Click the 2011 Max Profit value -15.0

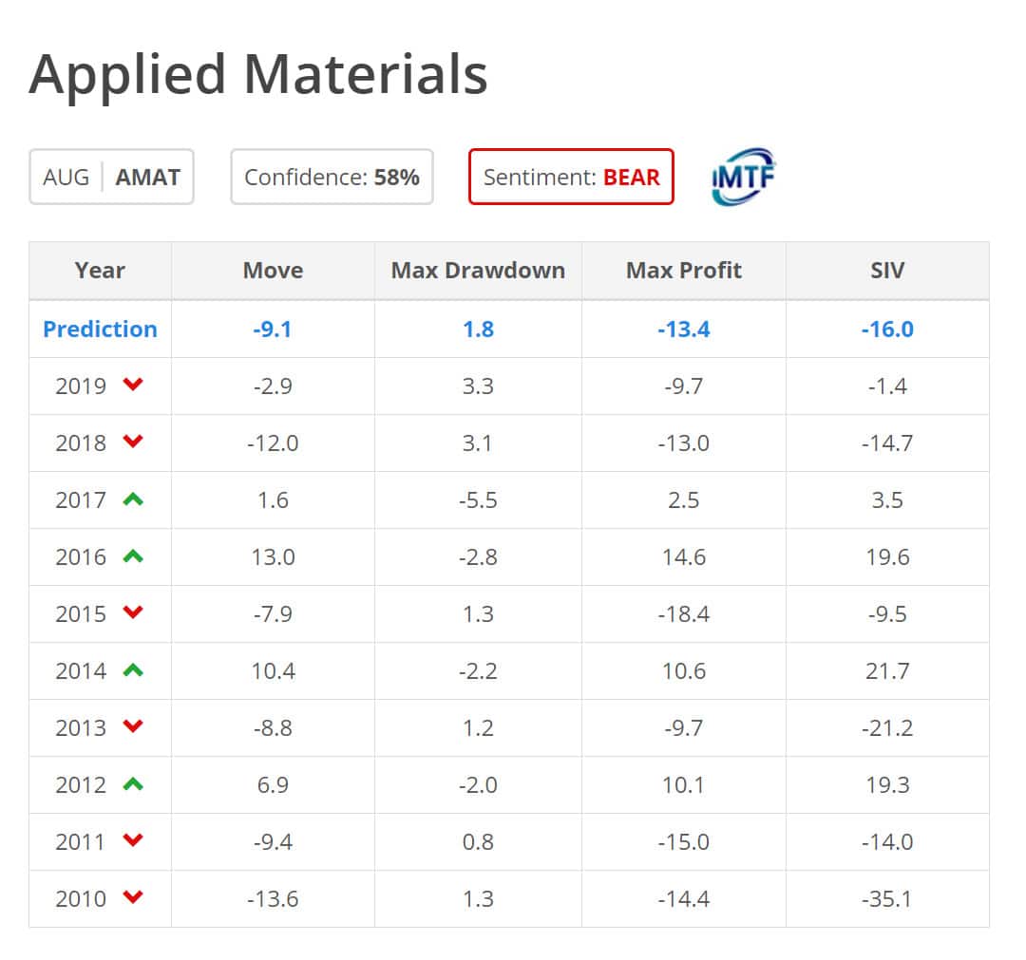pyautogui.click(x=684, y=841)
